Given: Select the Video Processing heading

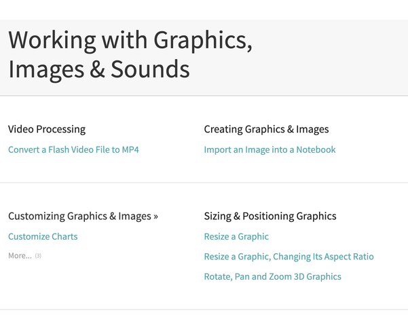Looking at the screenshot, I should click(47, 129).
